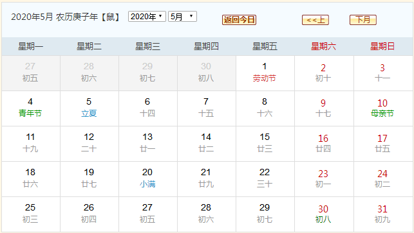Select May 9 十七
414x233 pixels.
coord(324,108)
